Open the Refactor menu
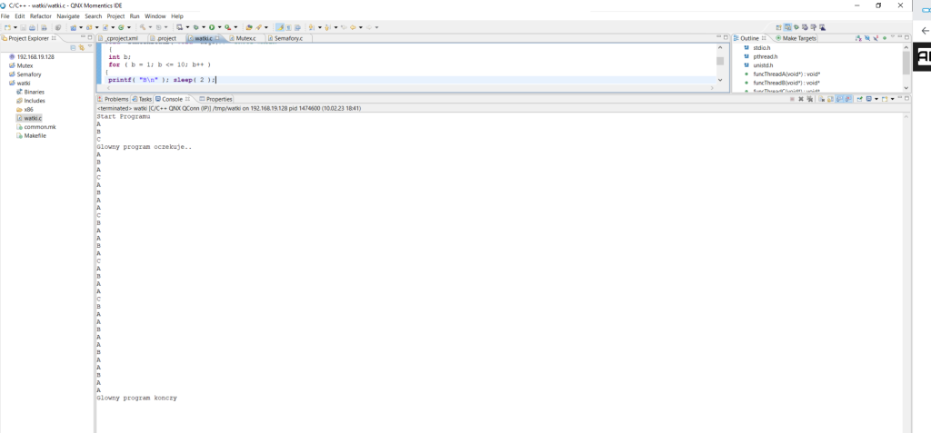The width and height of the screenshot is (931, 433). pos(40,16)
